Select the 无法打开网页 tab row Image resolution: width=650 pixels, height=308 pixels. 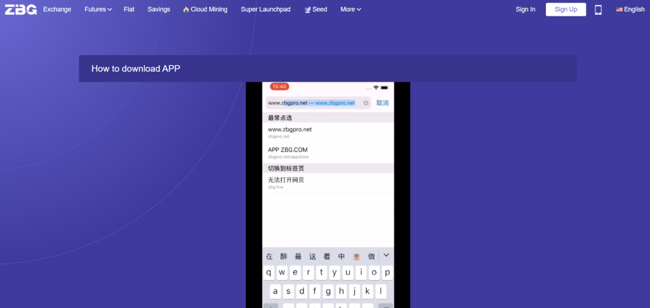[x=328, y=183]
